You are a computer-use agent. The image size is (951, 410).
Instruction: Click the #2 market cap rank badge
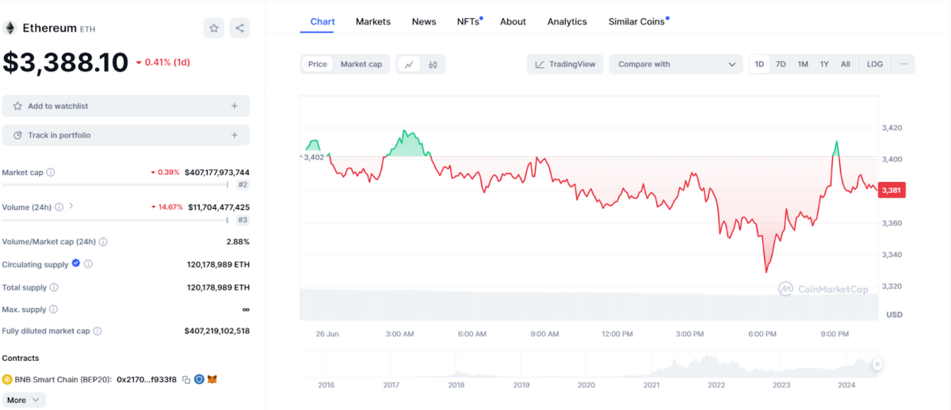click(243, 184)
